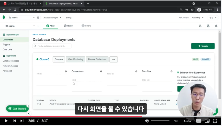Image resolution: width=222 pixels, height=126 pixels.
Task: Go back in browser history
Action: [x=4, y=10]
